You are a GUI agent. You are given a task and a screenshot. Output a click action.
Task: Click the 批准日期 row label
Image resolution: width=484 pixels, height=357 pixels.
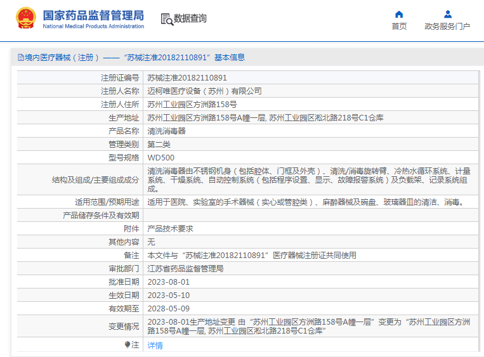click(x=124, y=282)
